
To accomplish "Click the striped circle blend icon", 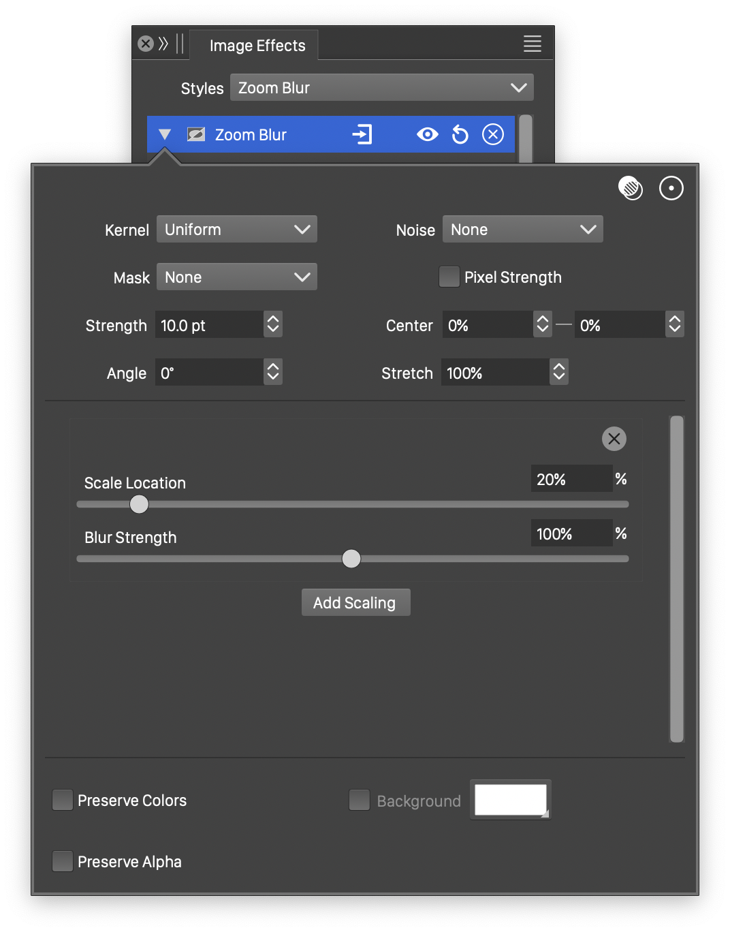I will [x=631, y=188].
